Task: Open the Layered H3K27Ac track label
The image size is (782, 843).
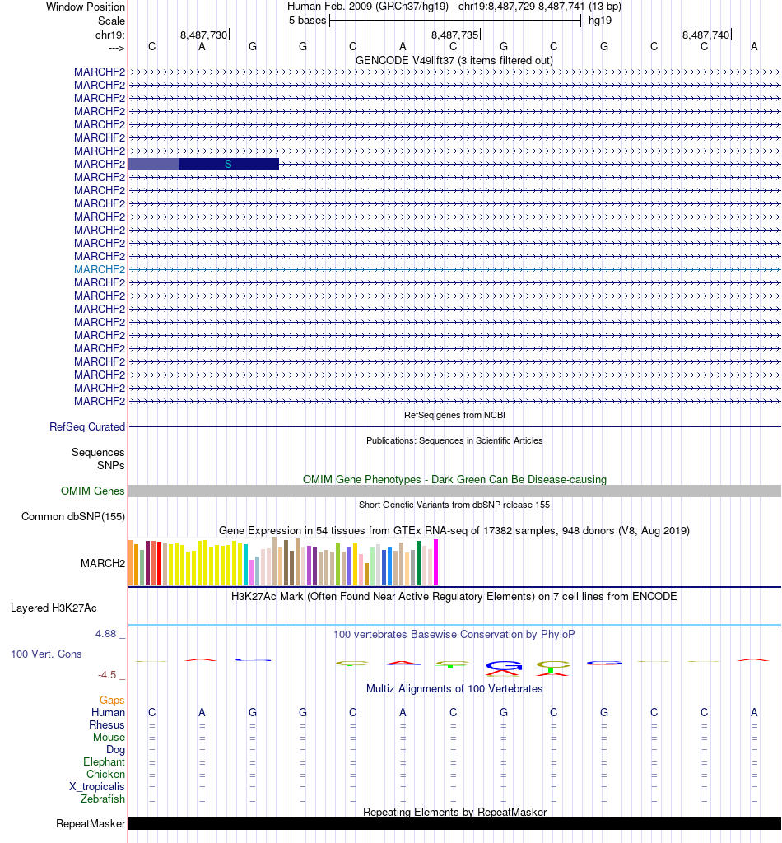Action: (54, 608)
